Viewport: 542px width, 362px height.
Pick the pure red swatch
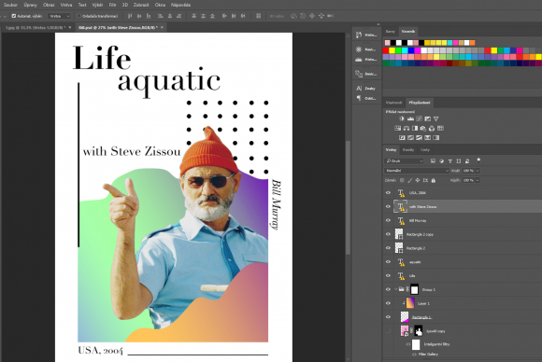[x=386, y=50]
